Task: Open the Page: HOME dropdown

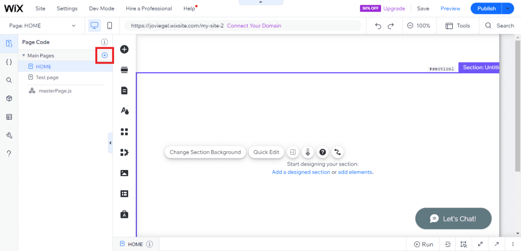Action: tap(43, 25)
